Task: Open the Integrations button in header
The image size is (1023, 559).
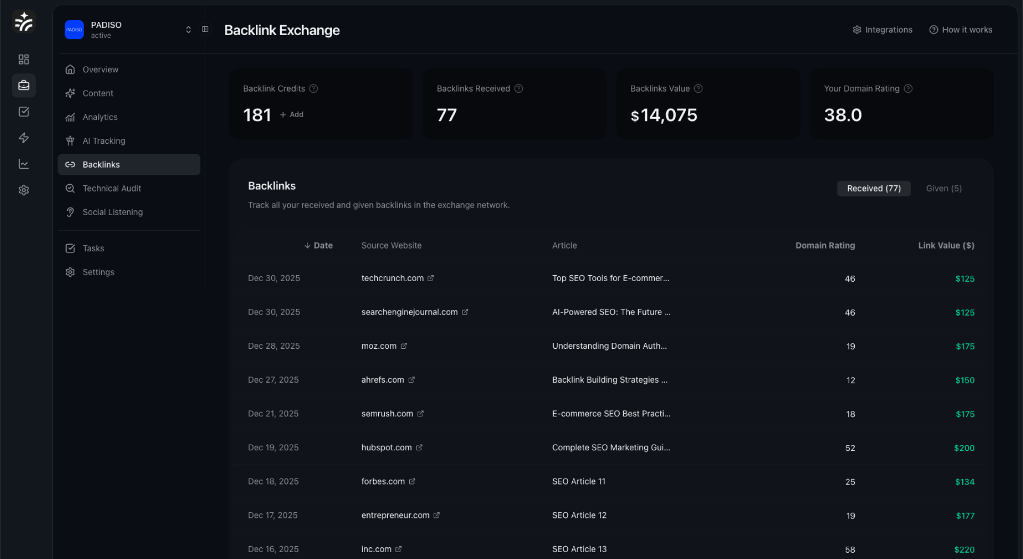Action: [882, 30]
